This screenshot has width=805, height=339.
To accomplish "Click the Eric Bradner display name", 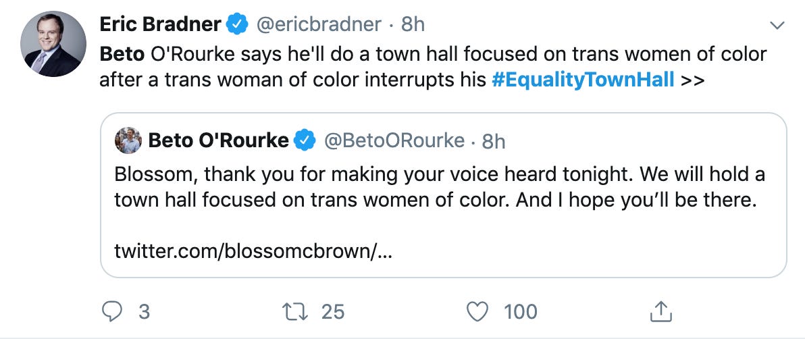I will coord(161,25).
